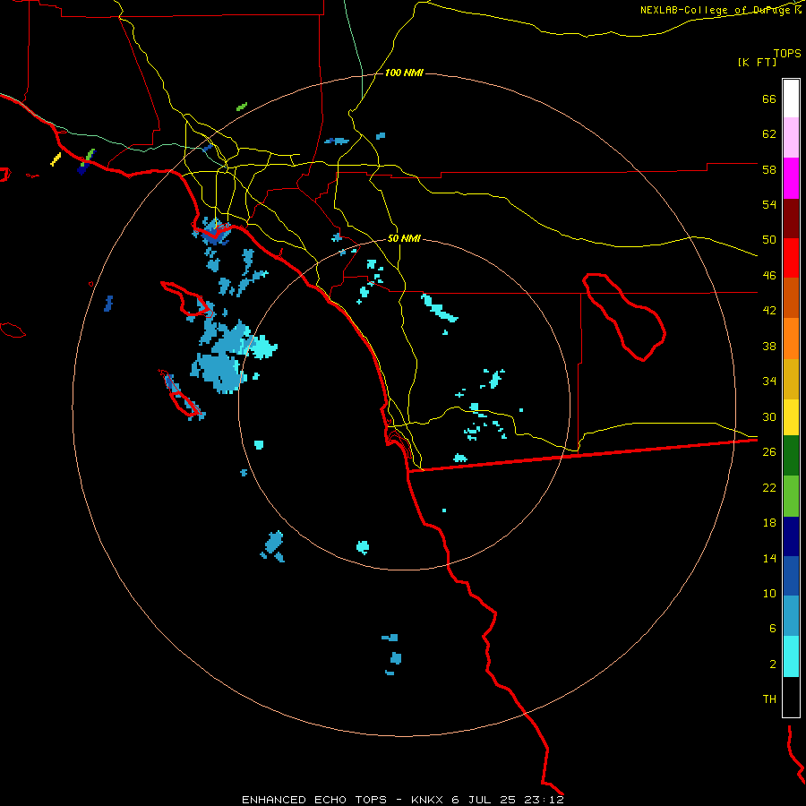Click the navy blue legend swatch
Viewport: 806px width, 806px height.
[791, 536]
